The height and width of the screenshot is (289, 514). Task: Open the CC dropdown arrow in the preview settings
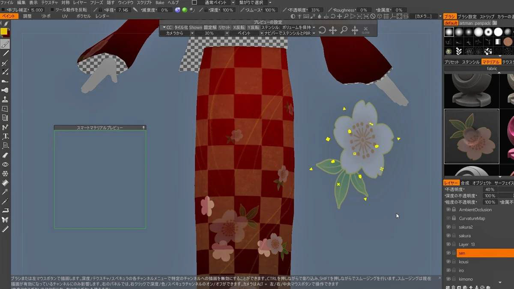[164, 27]
